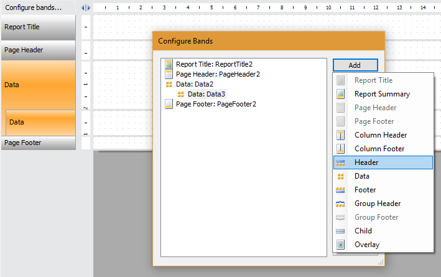Click the Data band icon in menu
This screenshot has height=277, width=441.
(340, 176)
